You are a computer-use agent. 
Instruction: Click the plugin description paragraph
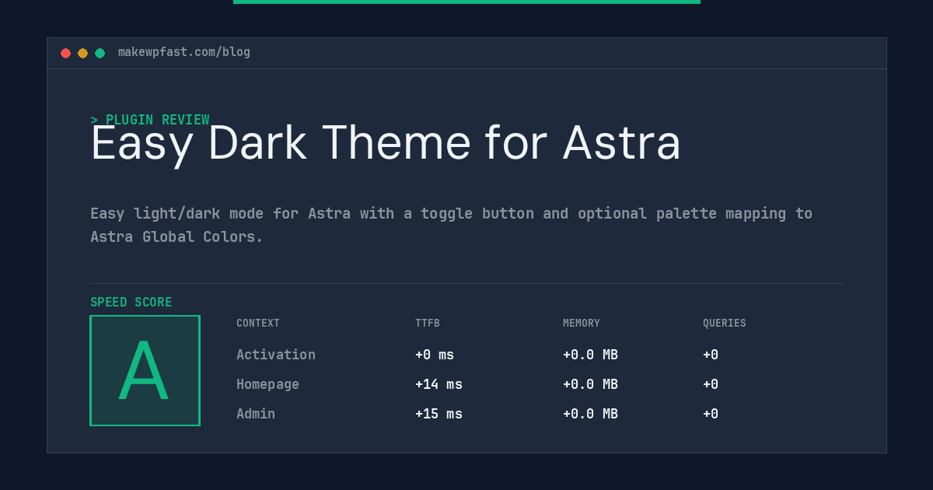point(451,225)
